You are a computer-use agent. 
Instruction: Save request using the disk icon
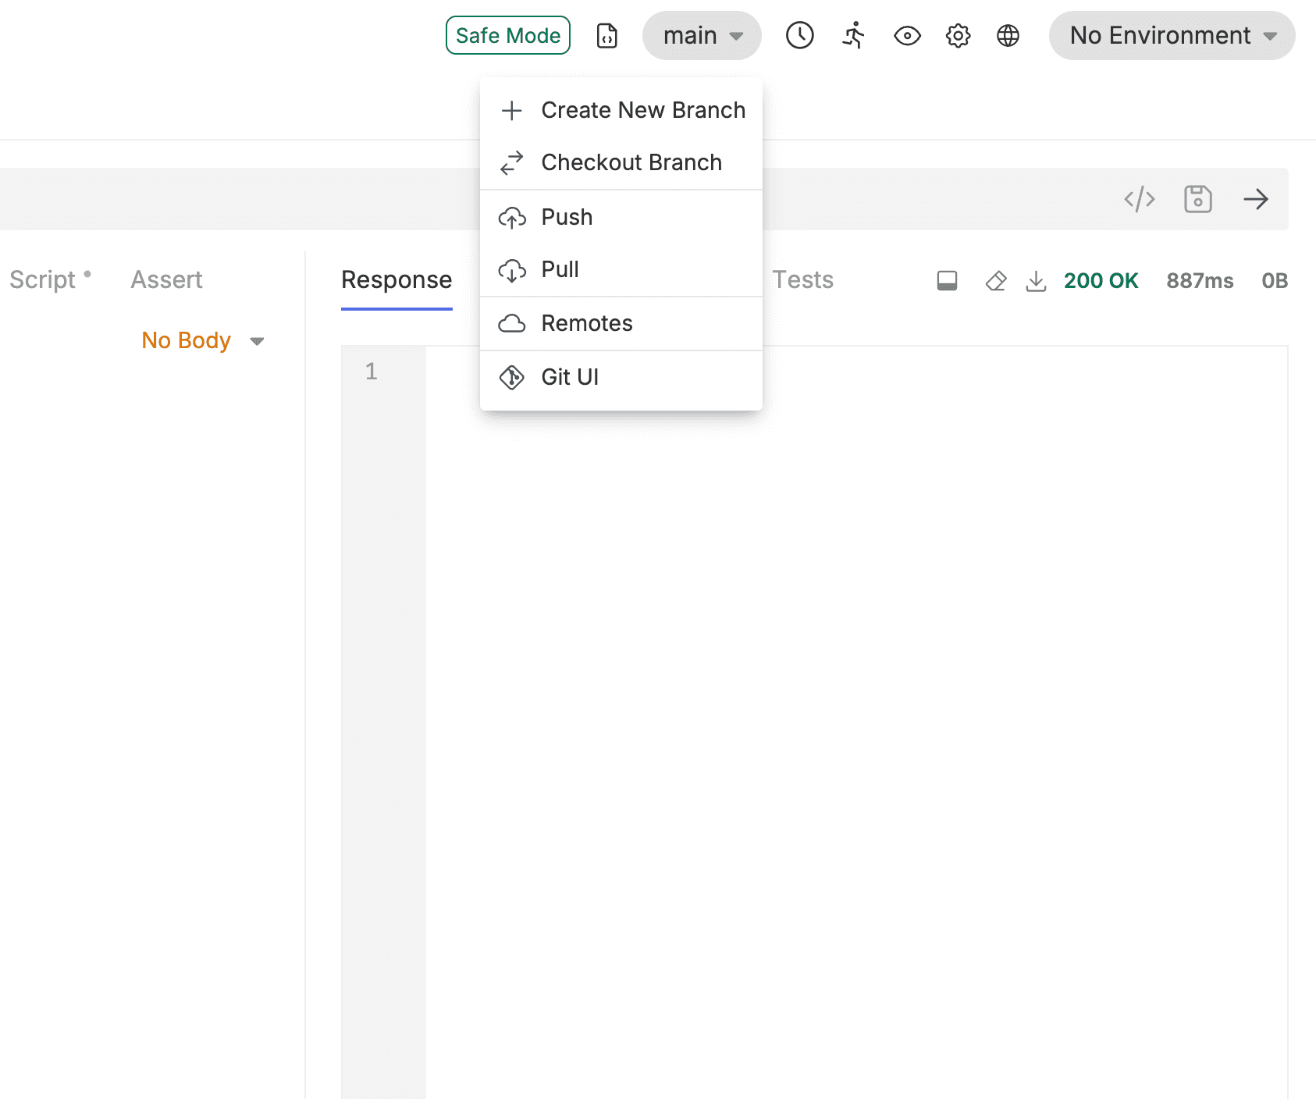coord(1197,199)
